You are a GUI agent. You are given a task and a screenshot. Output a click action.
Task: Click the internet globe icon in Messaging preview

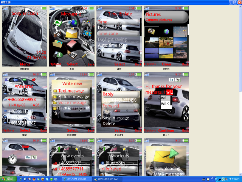pos(71,23)
